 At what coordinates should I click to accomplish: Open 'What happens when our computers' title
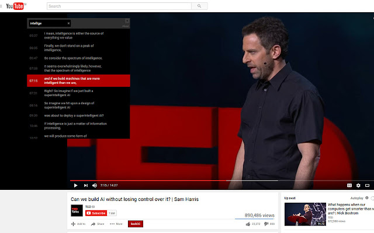pos(351,209)
